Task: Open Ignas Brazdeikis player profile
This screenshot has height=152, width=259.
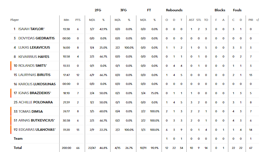Action: 35,93
